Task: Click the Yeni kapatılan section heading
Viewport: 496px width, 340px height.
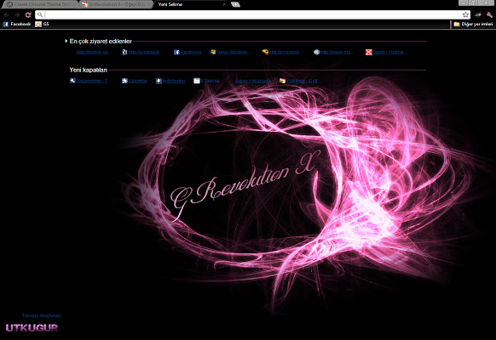Action: [89, 70]
